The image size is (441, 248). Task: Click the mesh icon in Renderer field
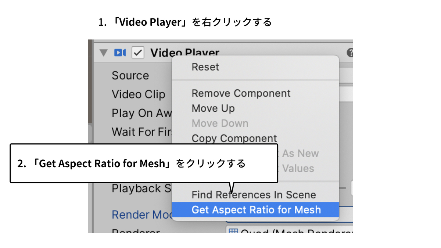coord(233,231)
